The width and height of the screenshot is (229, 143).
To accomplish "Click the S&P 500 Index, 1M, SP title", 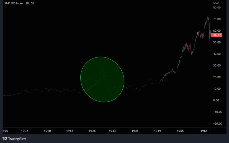I will click(x=19, y=3).
